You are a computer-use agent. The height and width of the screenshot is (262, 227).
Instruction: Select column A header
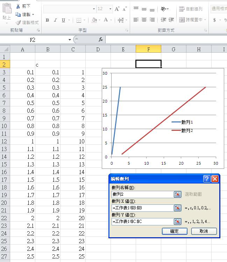pos(23,49)
